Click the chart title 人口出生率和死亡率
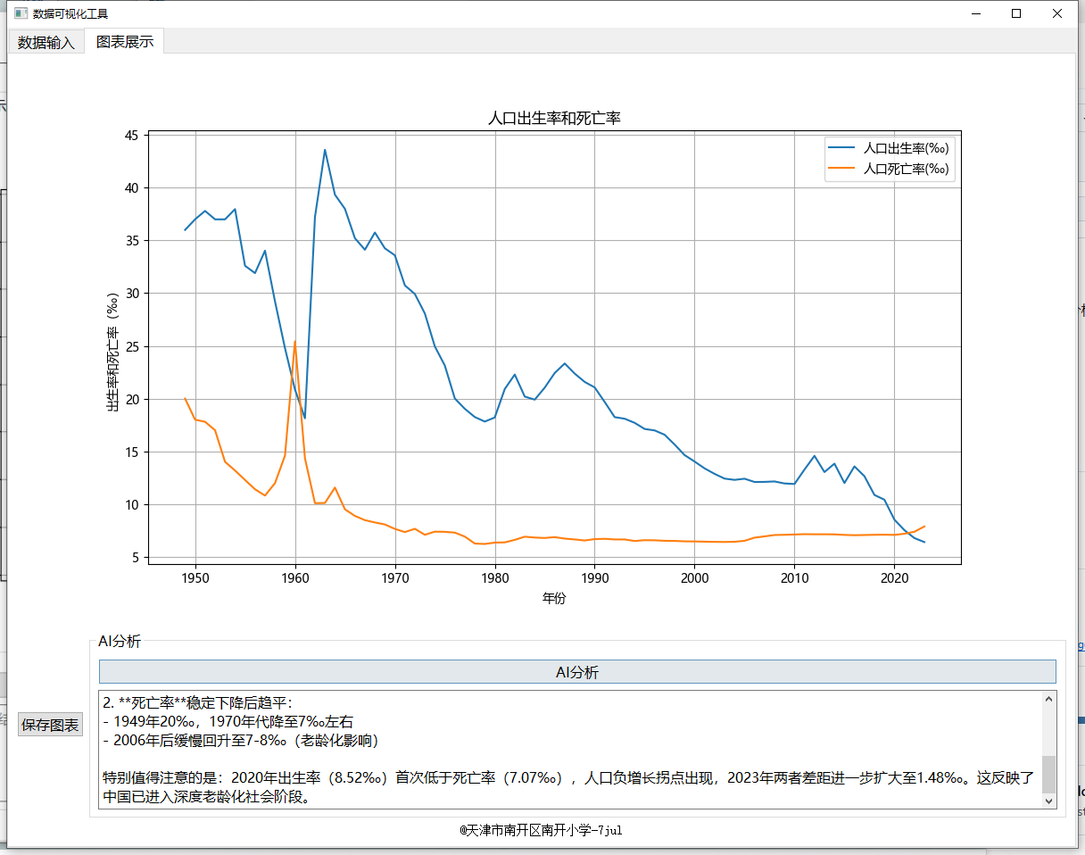This screenshot has height=855, width=1085. click(554, 119)
